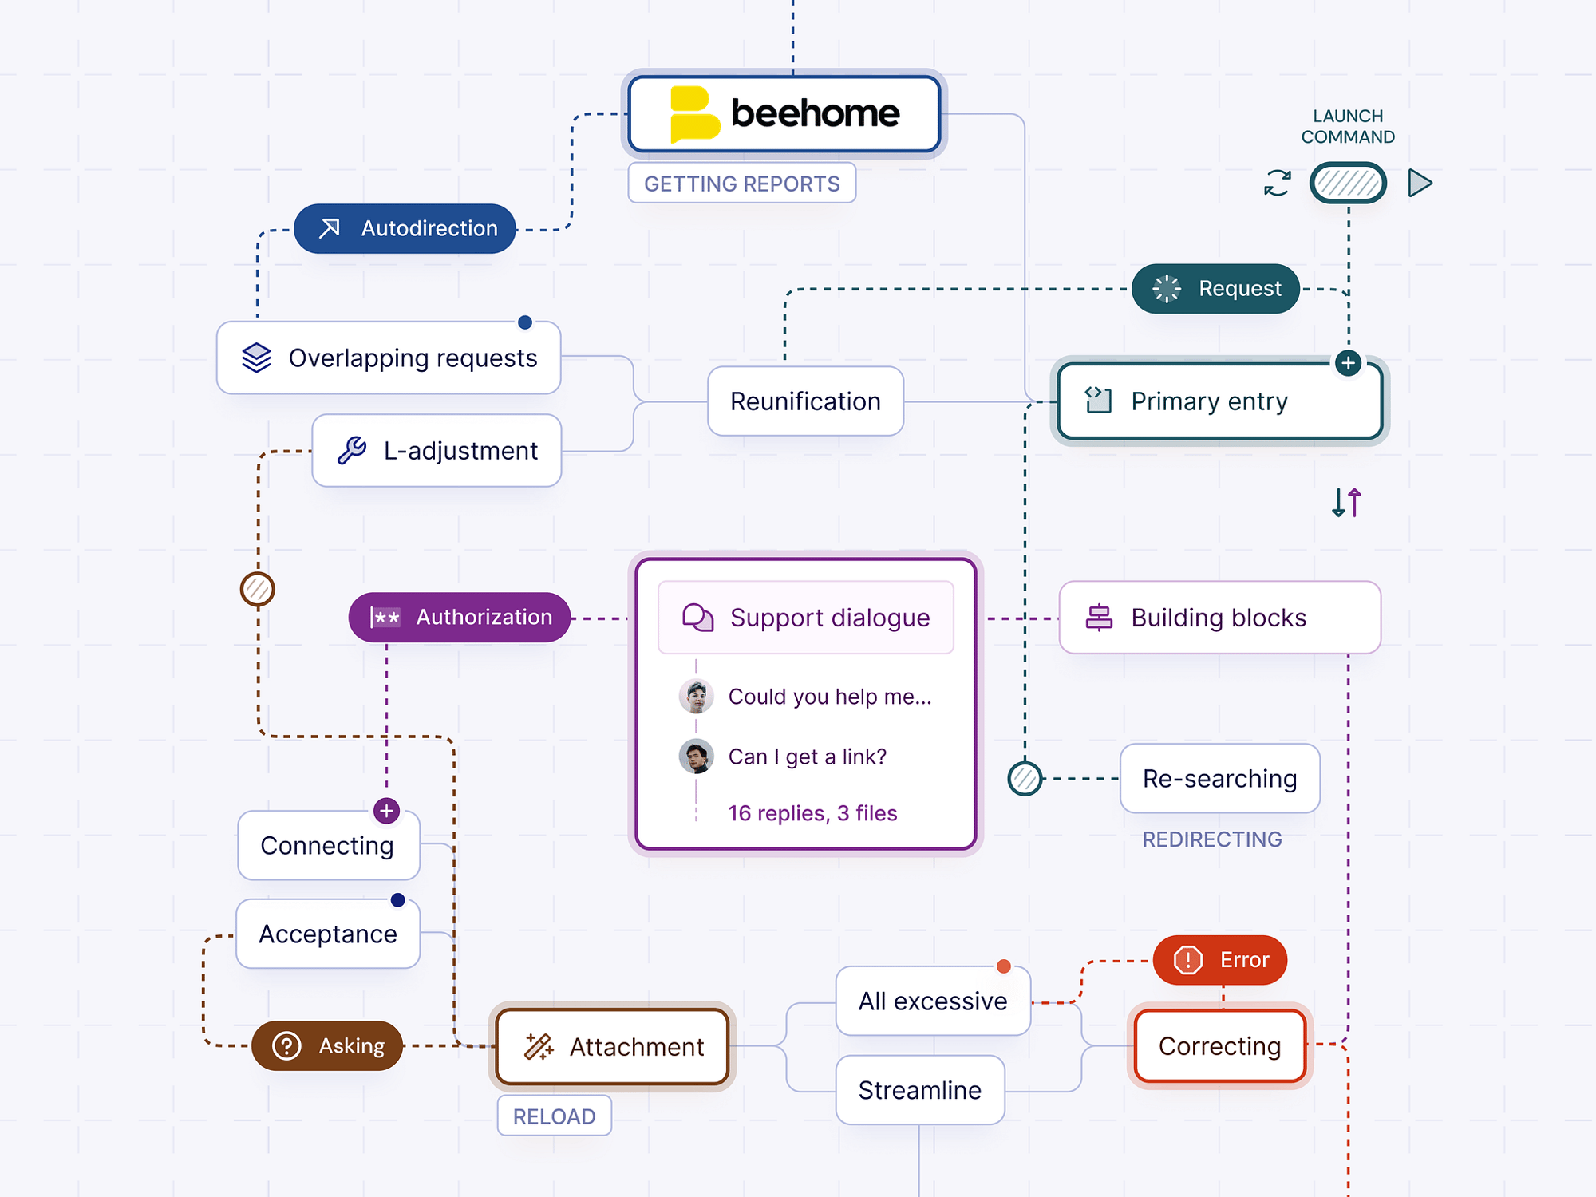The image size is (1596, 1197).
Task: Open the Support dialogue header
Action: pyautogui.click(x=806, y=618)
